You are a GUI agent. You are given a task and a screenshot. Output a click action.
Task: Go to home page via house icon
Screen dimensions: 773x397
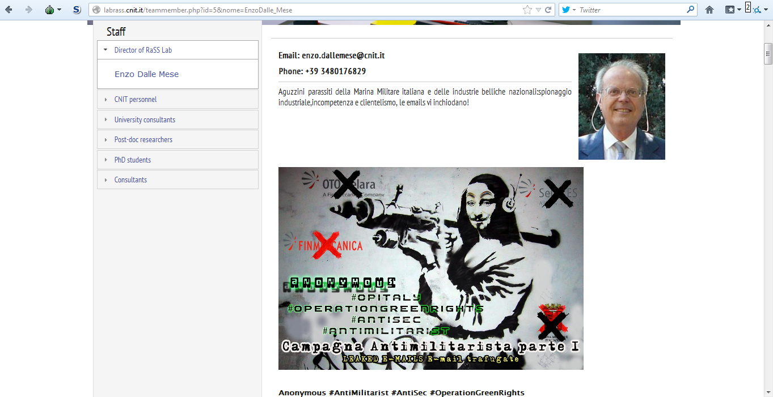(709, 10)
